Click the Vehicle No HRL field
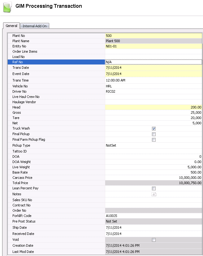Image resolution: width=203 pixels, height=256 pixels. 153,86
